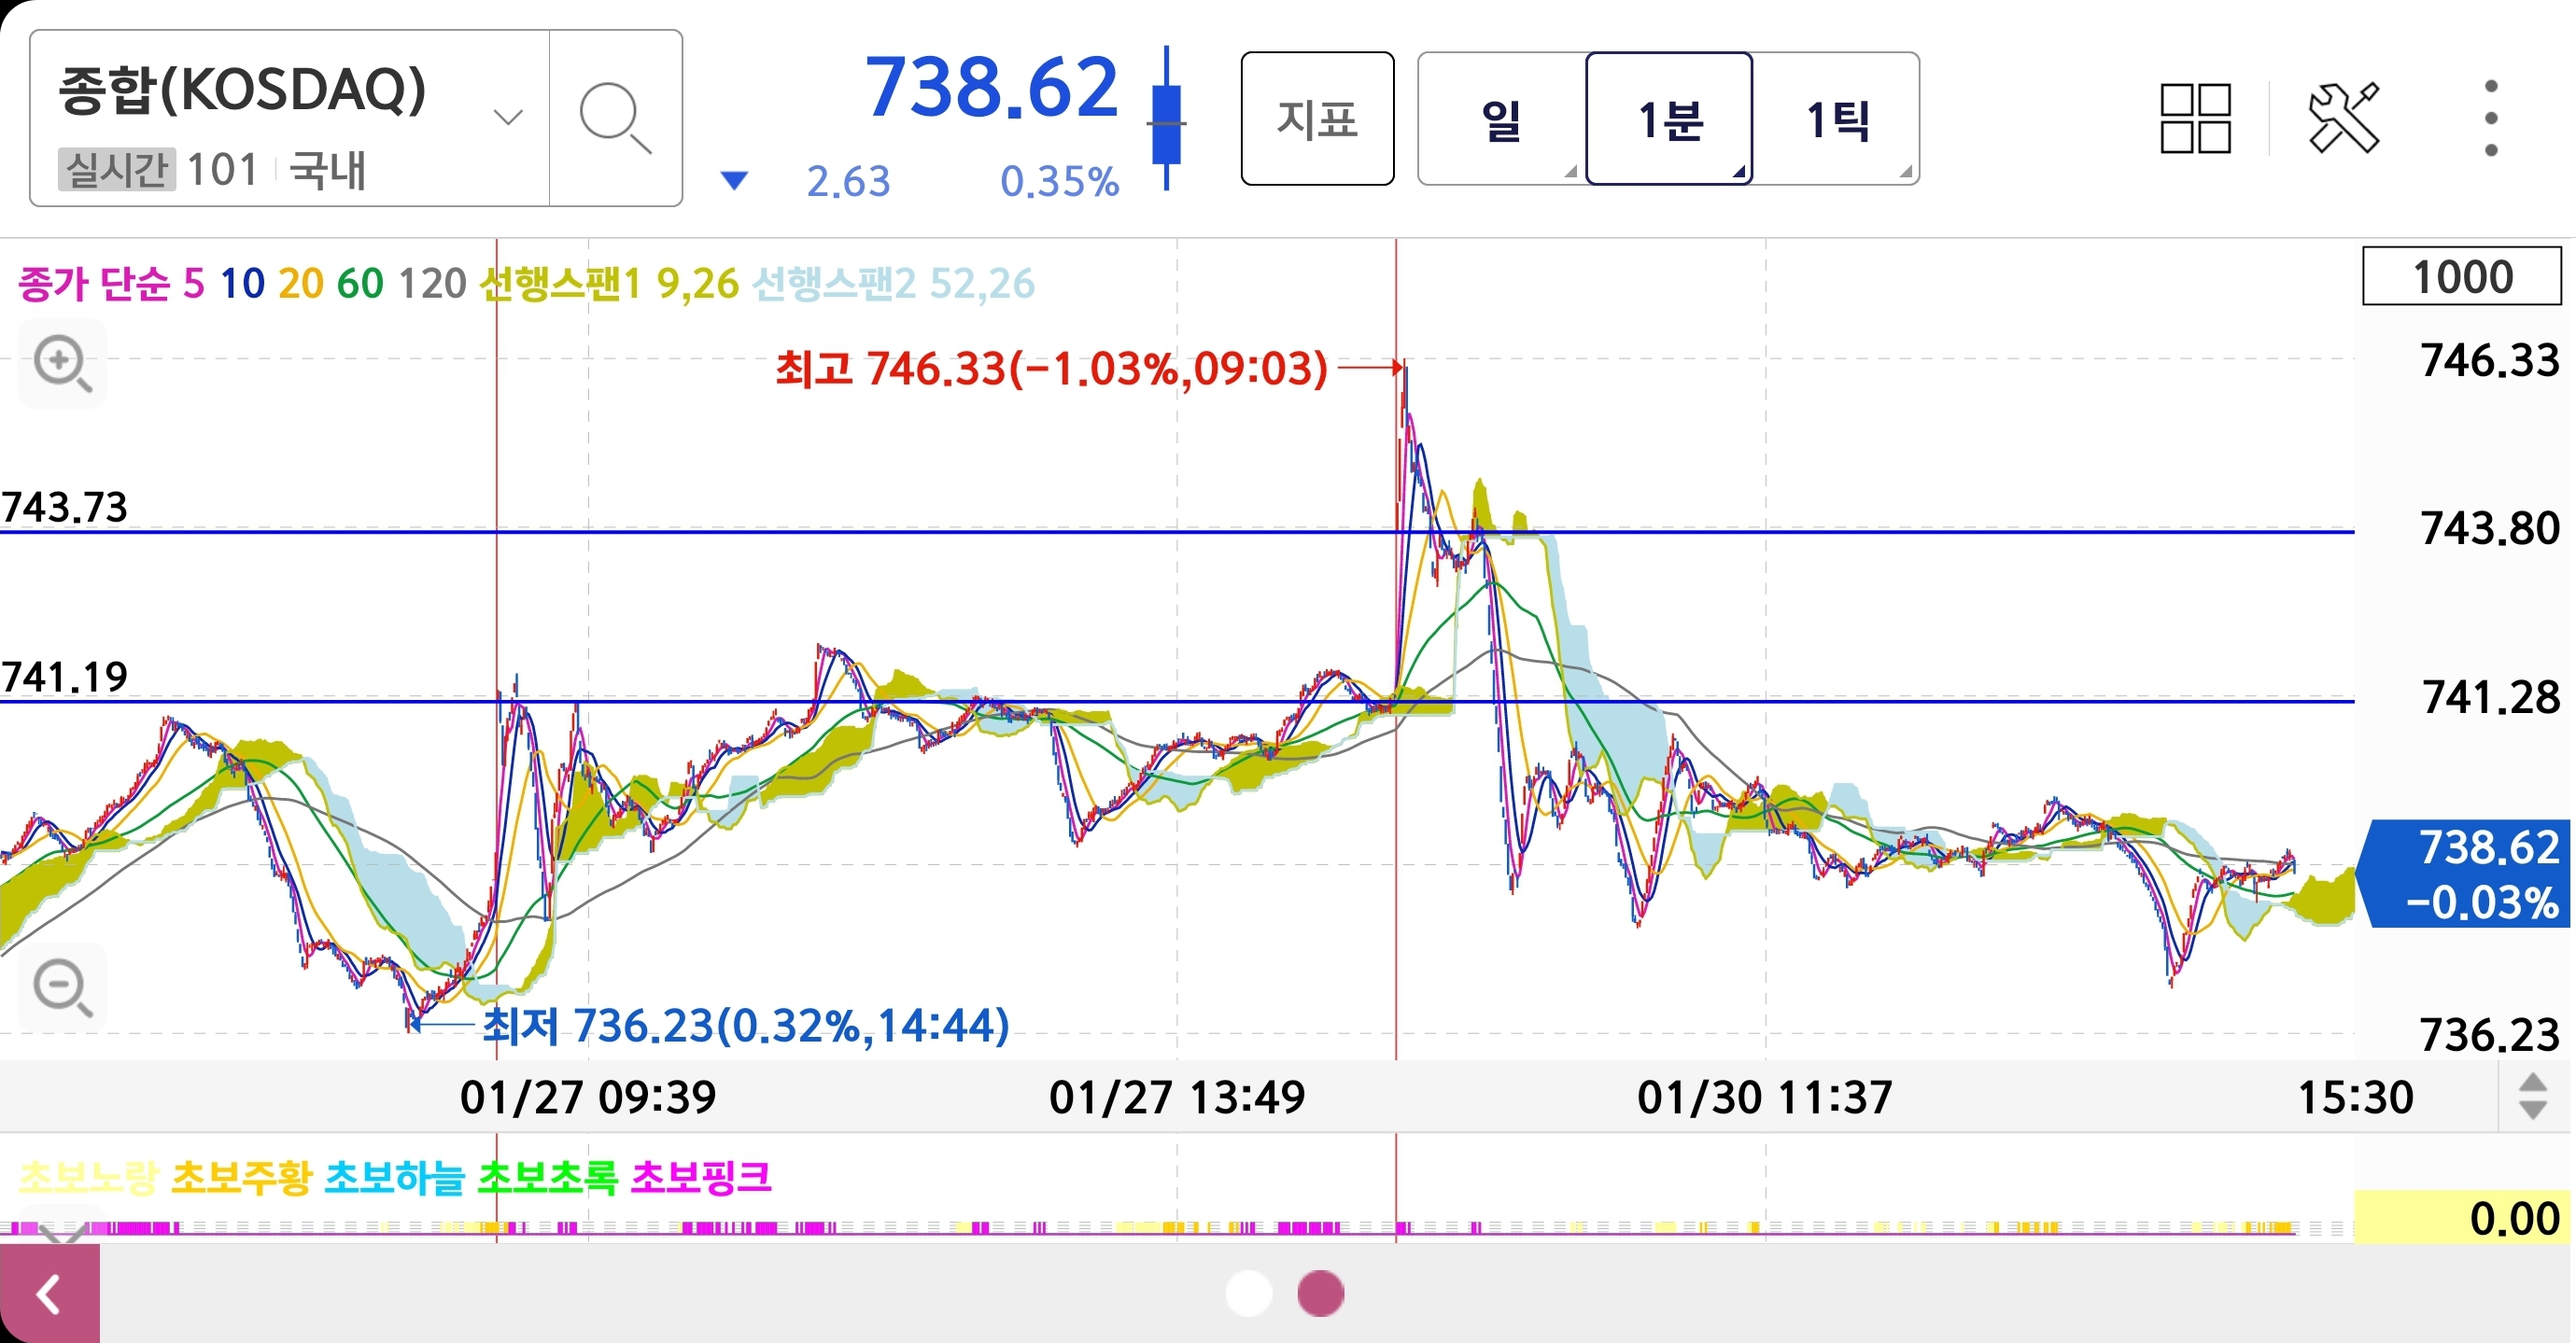Tap the pink back arrow button
2576x1343 pixels.
point(49,1294)
